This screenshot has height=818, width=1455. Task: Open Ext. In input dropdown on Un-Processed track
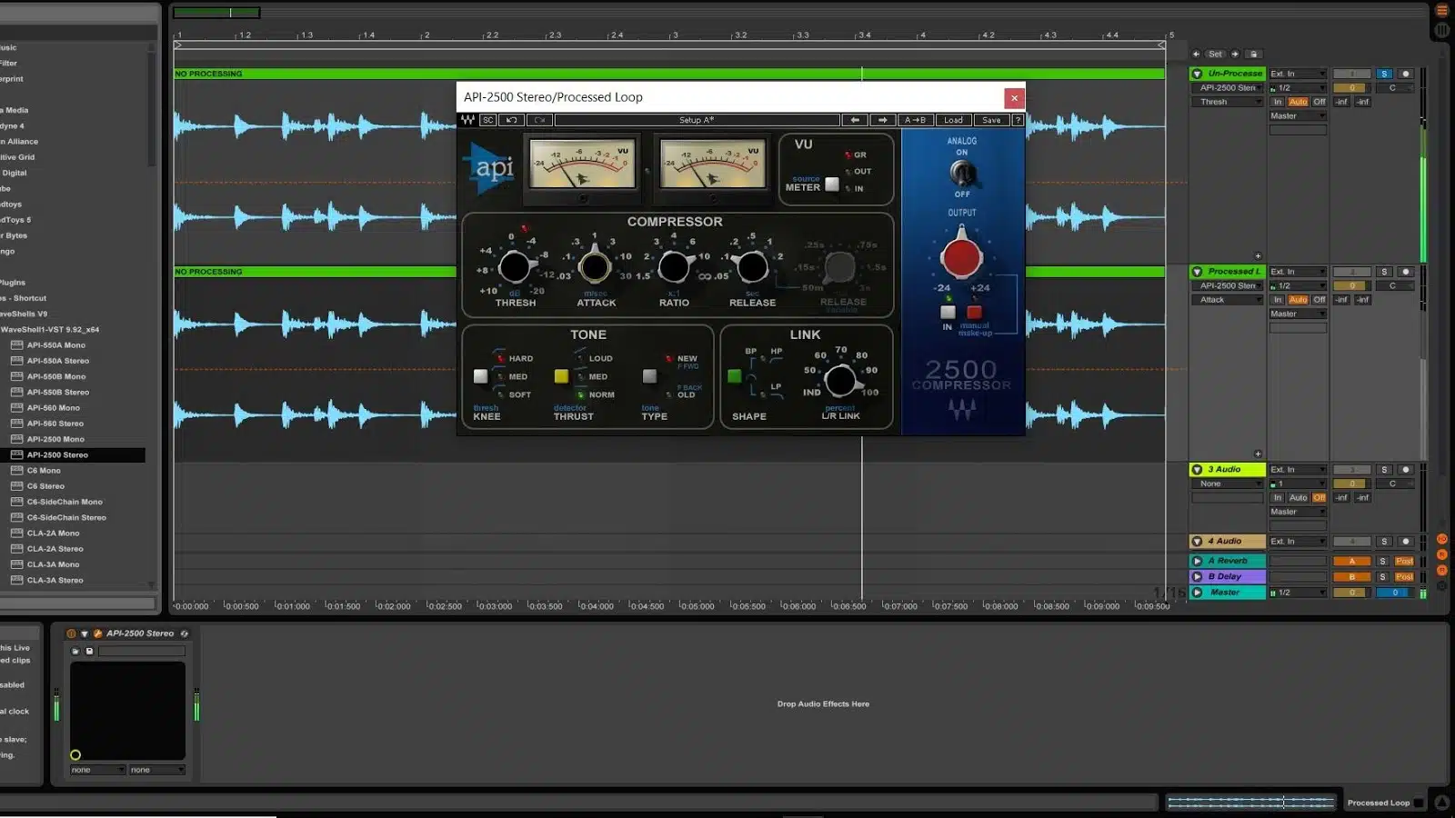[x=1298, y=74]
